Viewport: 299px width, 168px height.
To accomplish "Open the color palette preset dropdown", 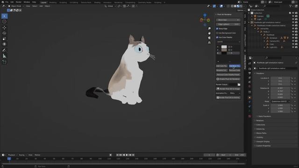I will tap(228, 42).
